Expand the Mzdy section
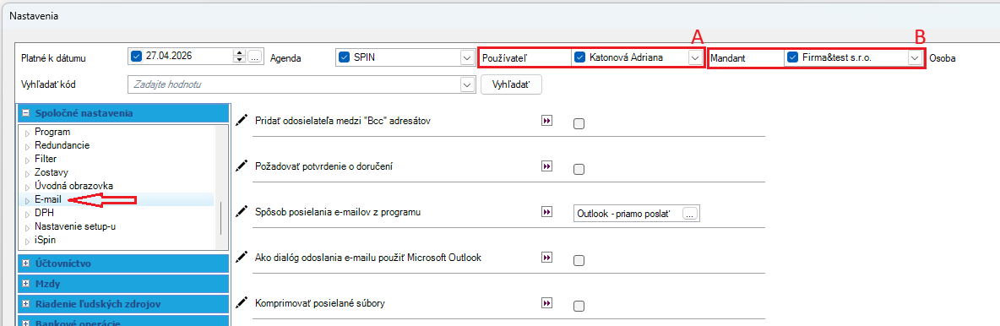 [x=25, y=283]
